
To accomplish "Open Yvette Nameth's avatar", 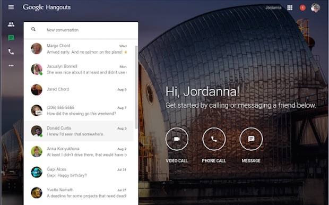I will pos(37,193).
